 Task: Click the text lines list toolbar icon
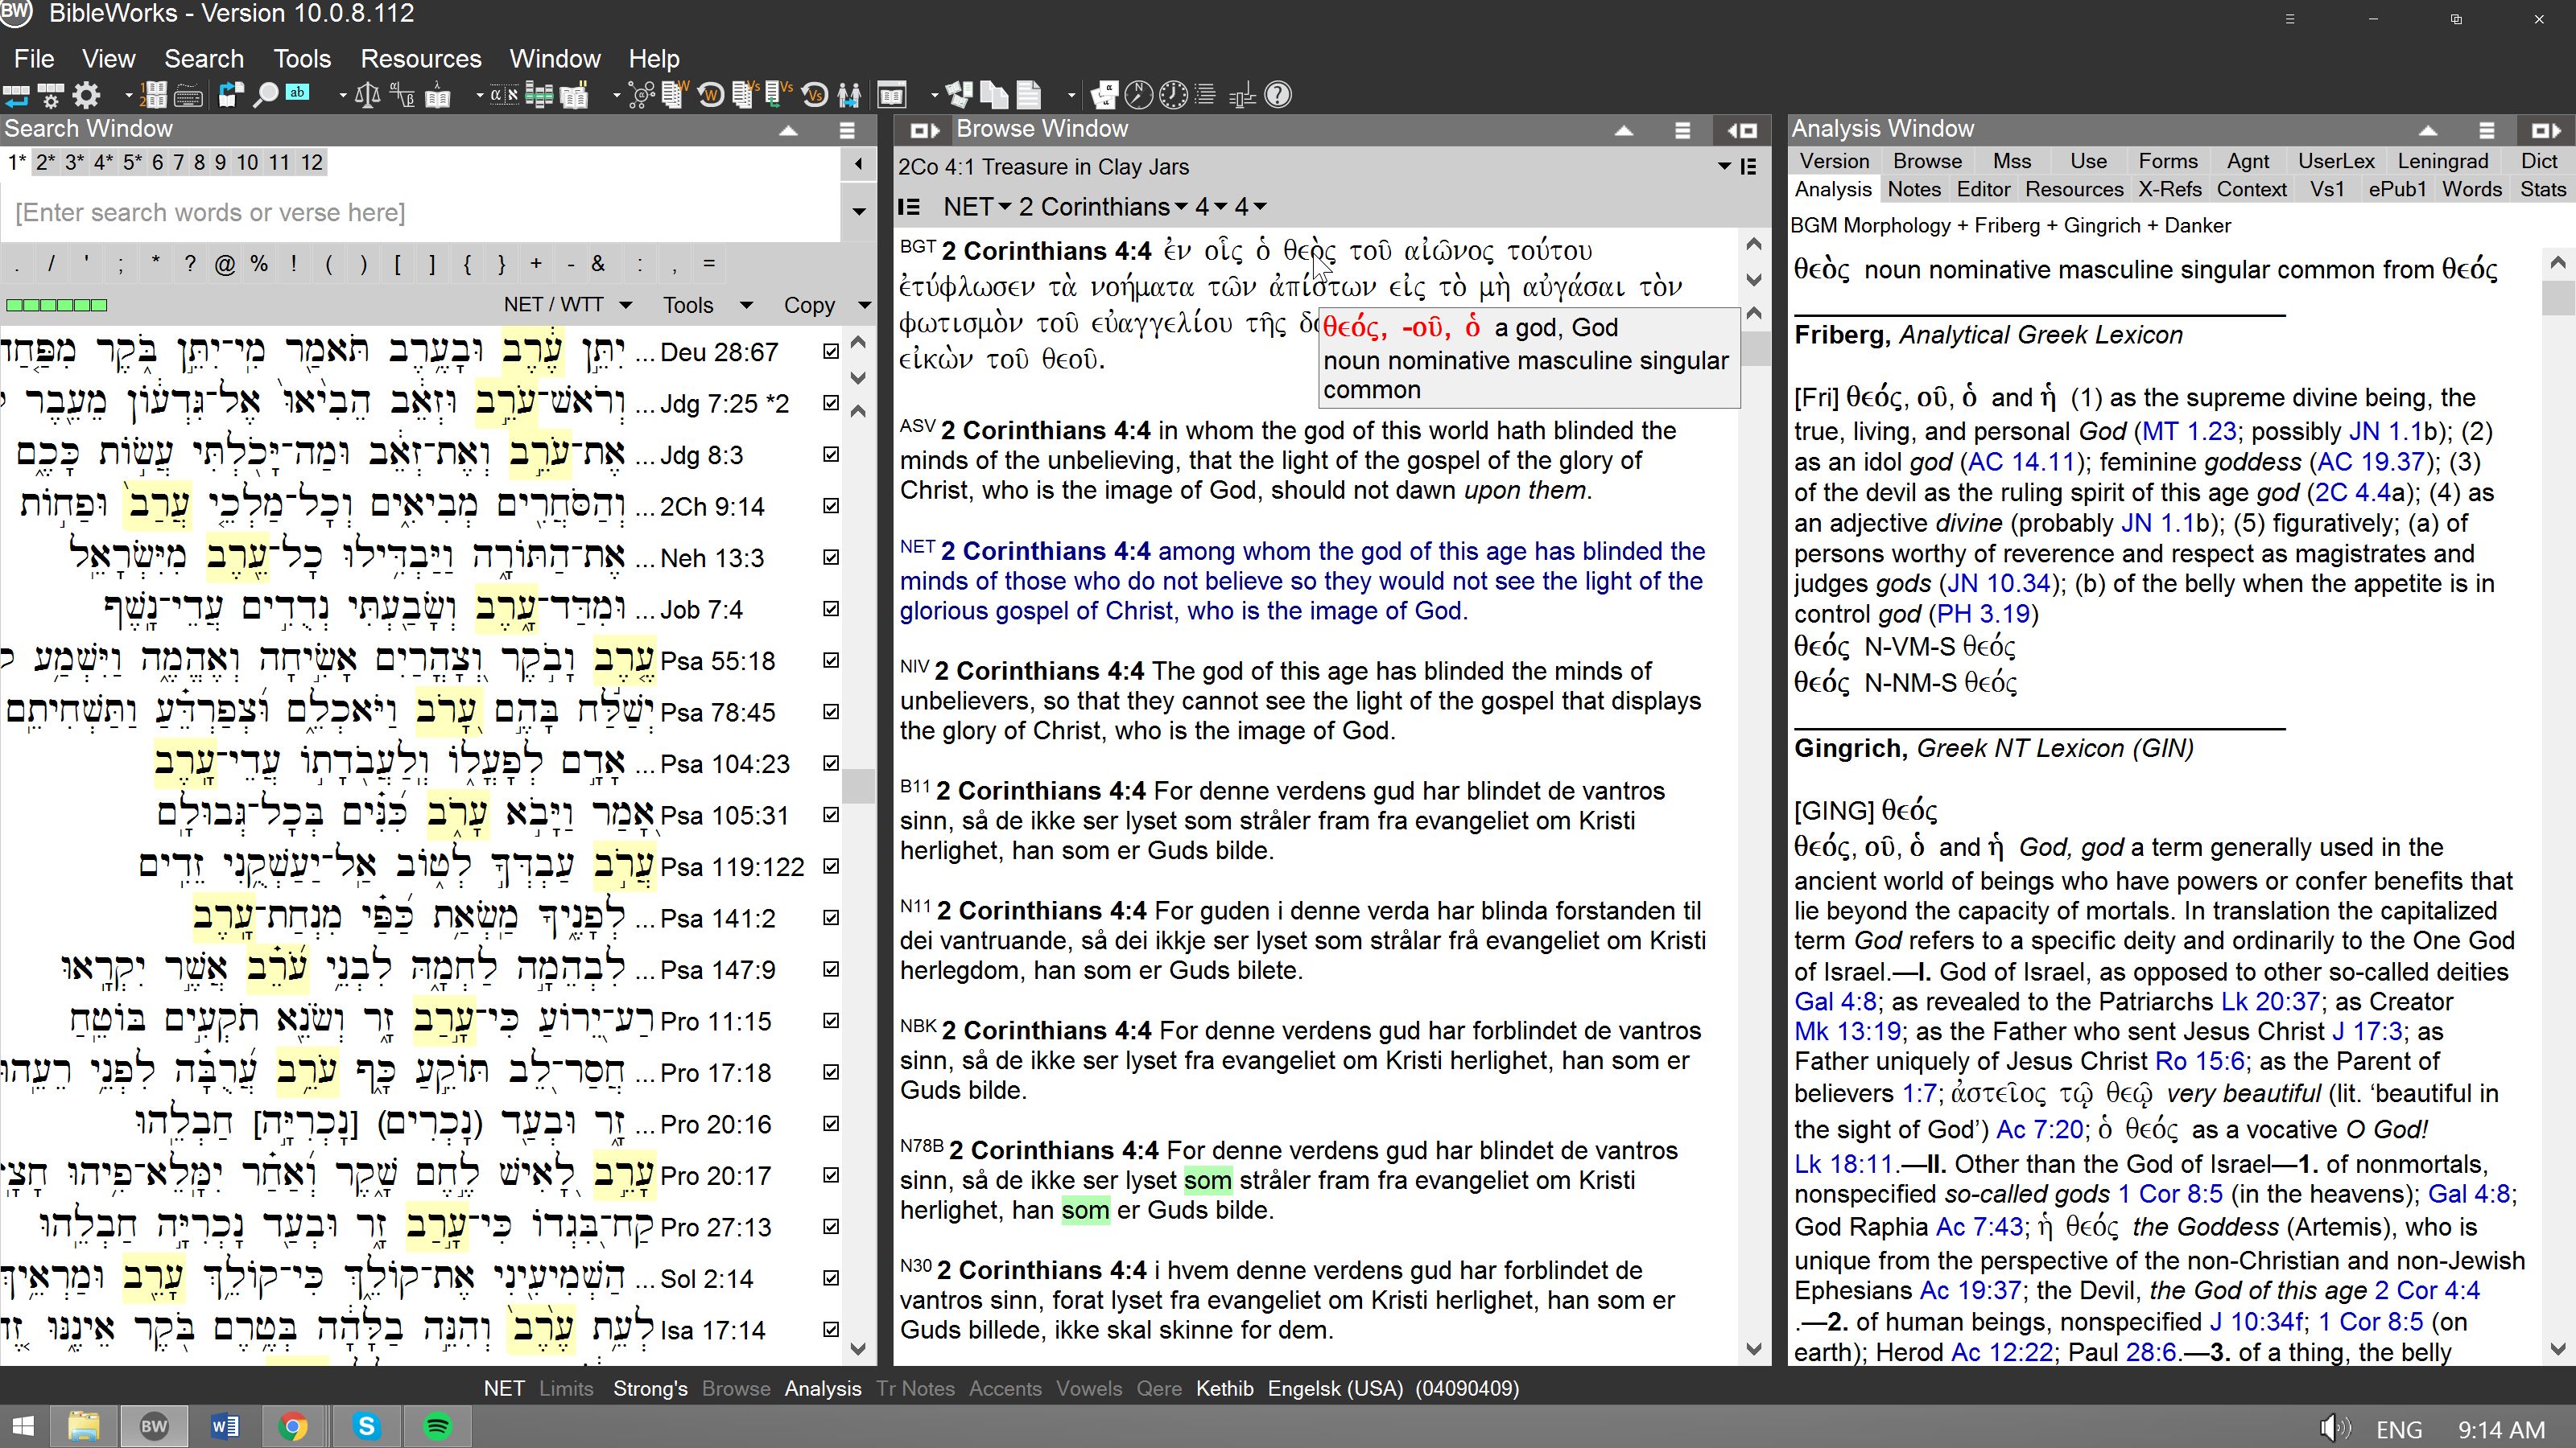1206,95
